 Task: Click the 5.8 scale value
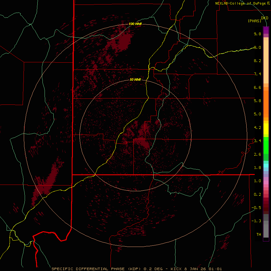(257, 101)
